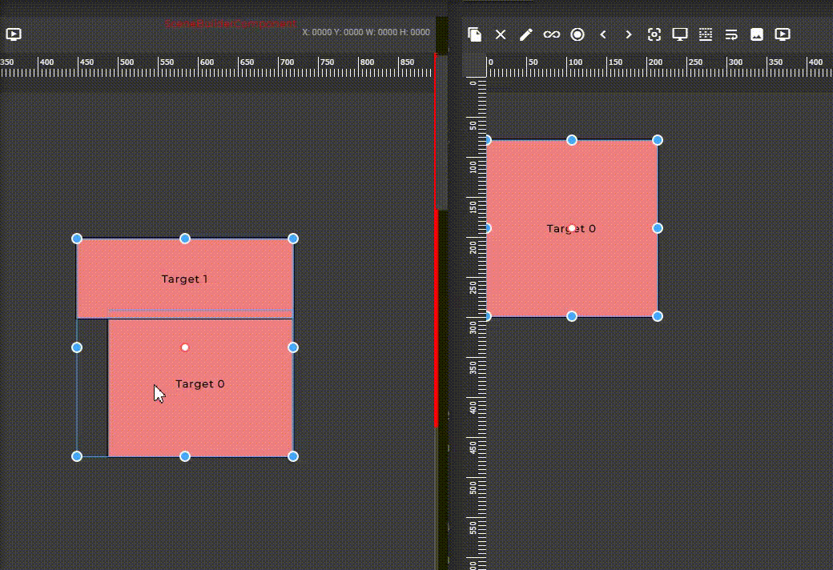The height and width of the screenshot is (570, 833).
Task: Click the red SceneBuilderComponent label
Action: tap(230, 23)
